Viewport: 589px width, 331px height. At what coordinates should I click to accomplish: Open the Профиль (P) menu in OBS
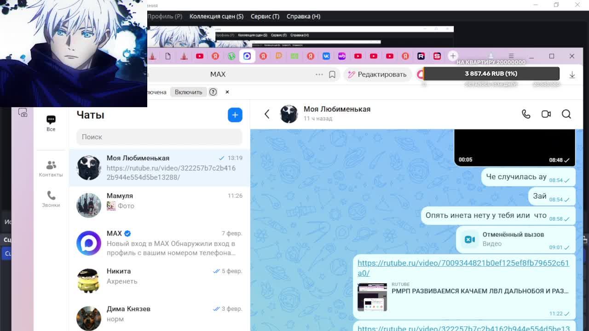165,16
